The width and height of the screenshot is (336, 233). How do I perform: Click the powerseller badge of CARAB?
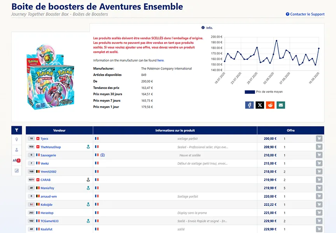[x=88, y=180]
